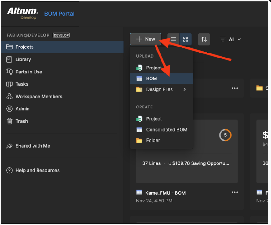Open Help and Resources

pyautogui.click(x=38, y=170)
